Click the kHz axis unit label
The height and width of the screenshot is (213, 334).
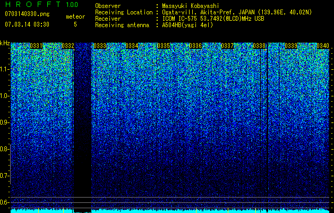point(5,43)
